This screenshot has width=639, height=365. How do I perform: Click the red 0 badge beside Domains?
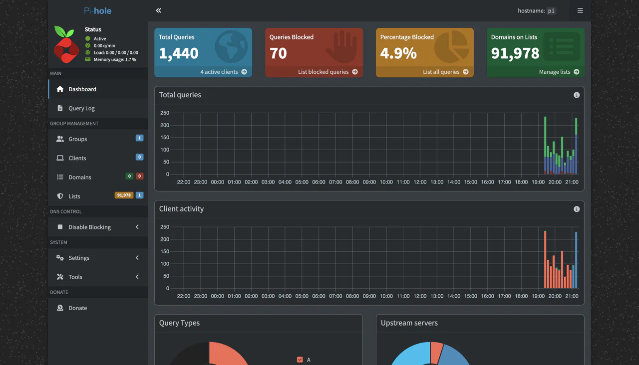(140, 176)
